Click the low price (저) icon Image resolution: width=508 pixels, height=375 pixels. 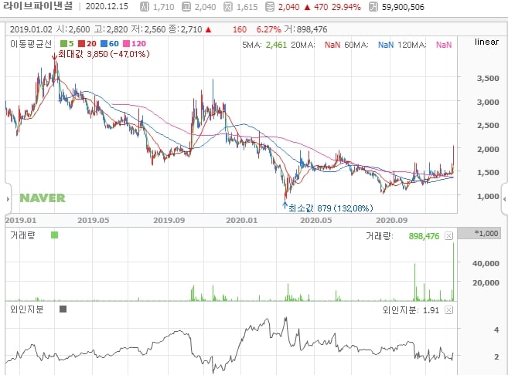[x=228, y=7]
